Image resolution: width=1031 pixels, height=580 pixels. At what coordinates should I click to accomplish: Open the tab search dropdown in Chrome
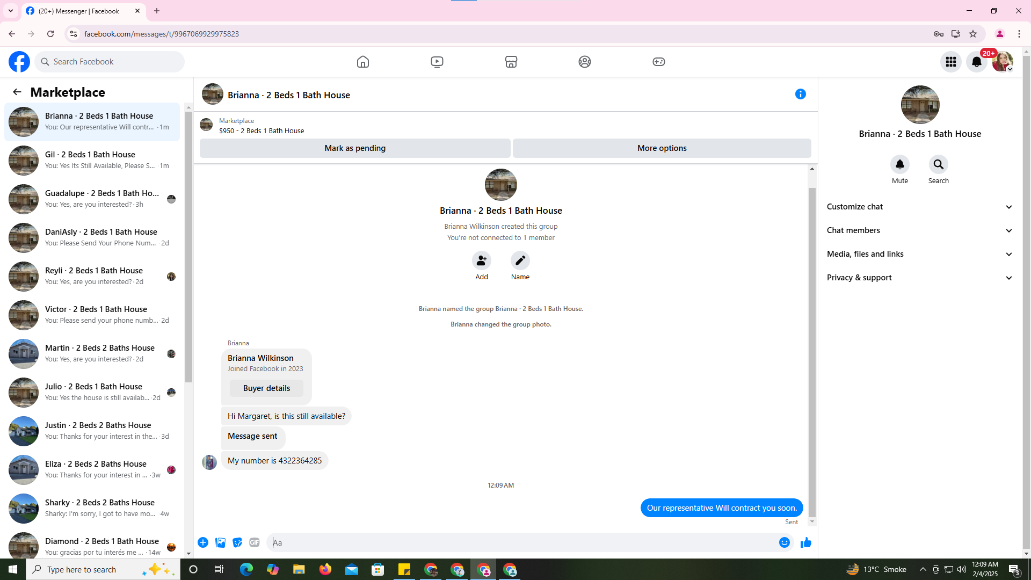click(11, 11)
